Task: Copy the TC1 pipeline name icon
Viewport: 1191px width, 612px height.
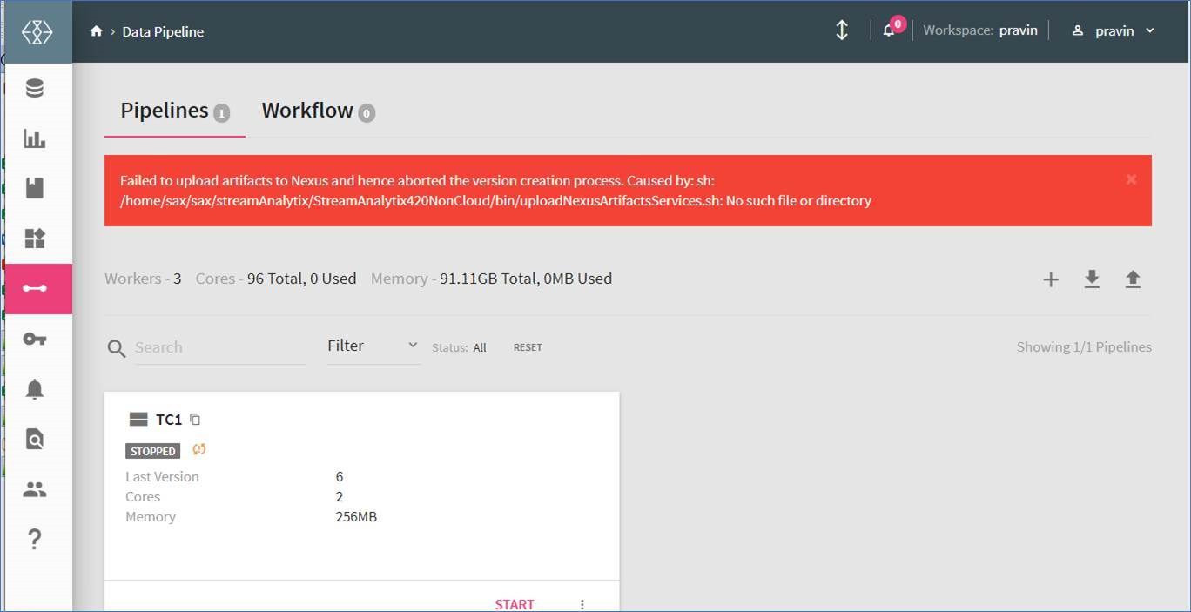Action: (x=195, y=420)
